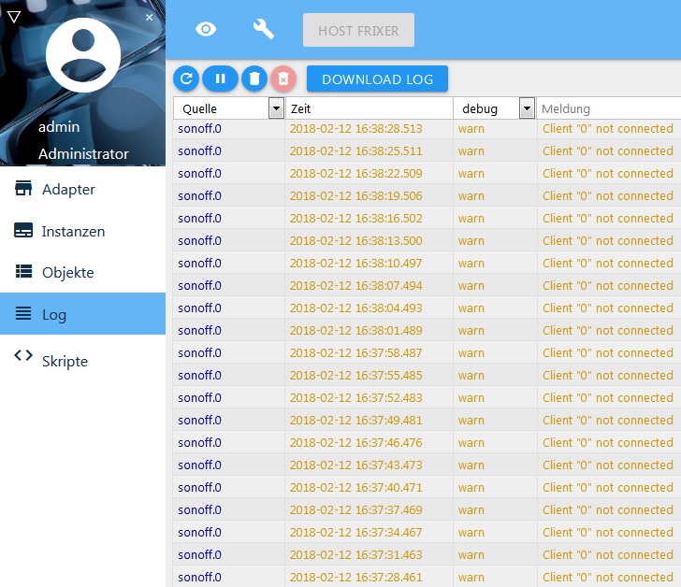Select timestamp 2018-02-12 16:37:55.485
Screen dimensions: 681x587
(x=355, y=375)
